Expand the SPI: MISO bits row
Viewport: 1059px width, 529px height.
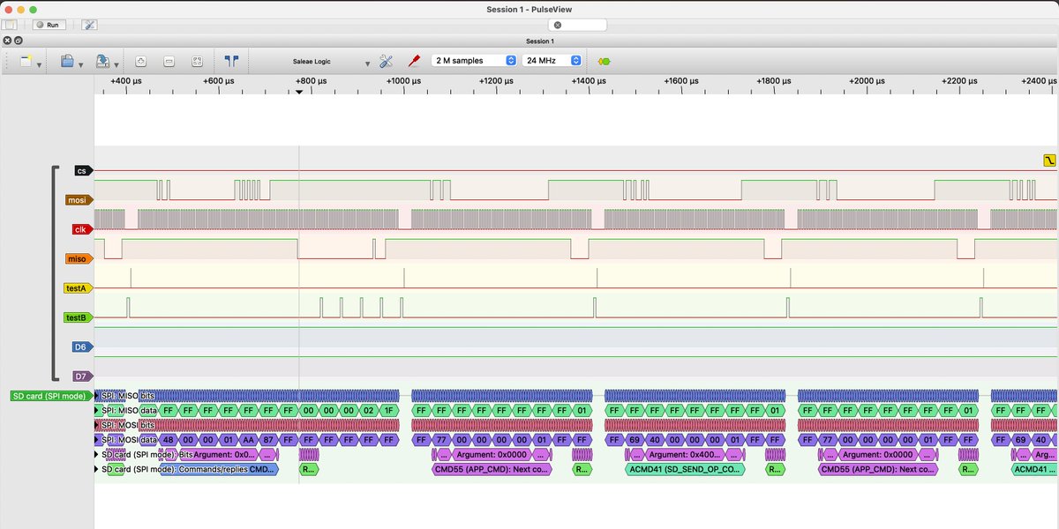(97, 396)
